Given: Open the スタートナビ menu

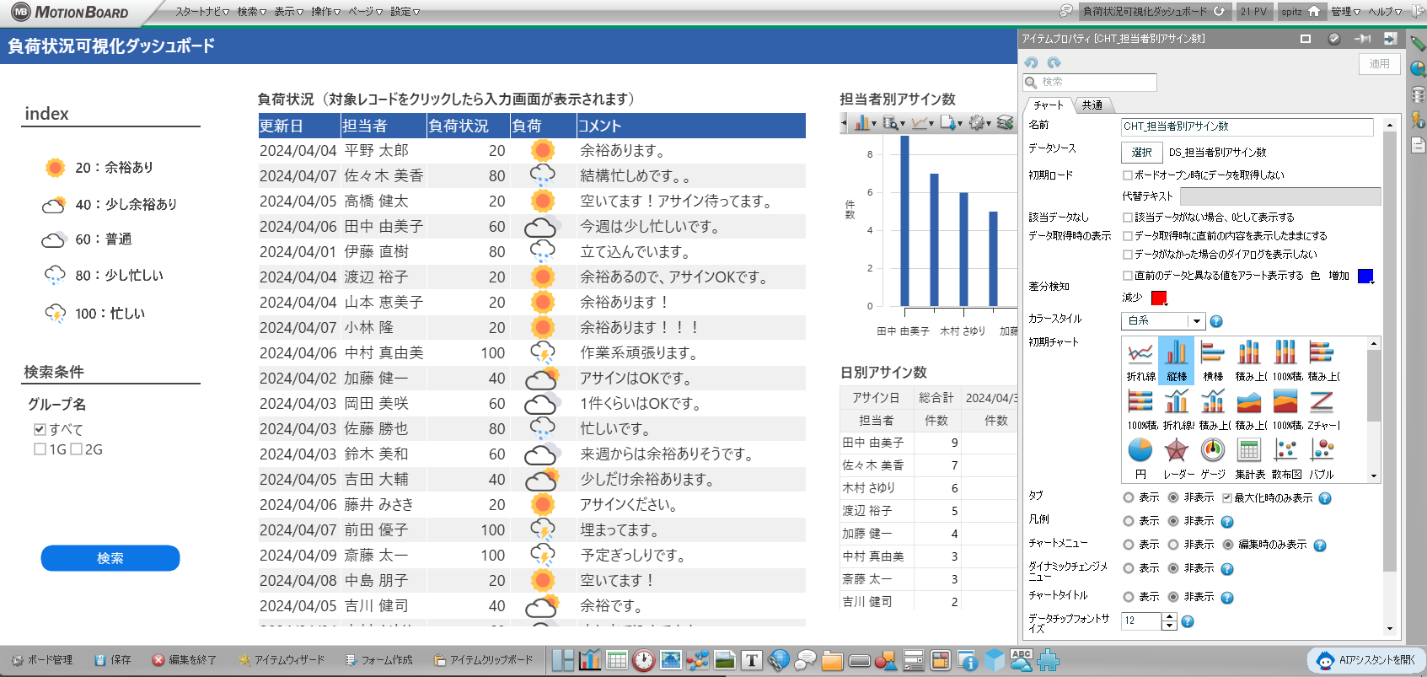Looking at the screenshot, I should (x=202, y=12).
